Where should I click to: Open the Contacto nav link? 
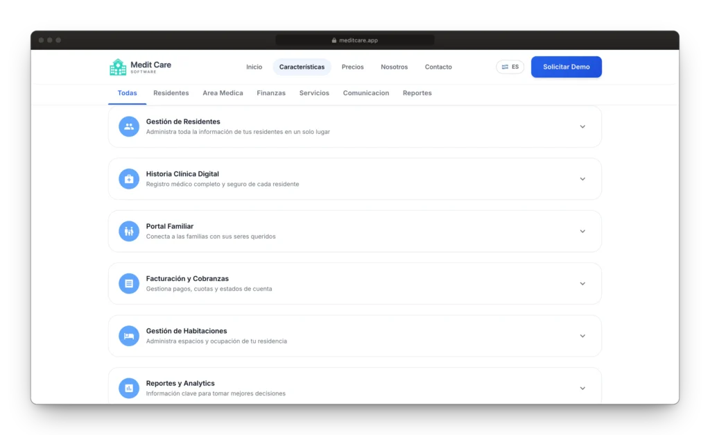pyautogui.click(x=438, y=67)
